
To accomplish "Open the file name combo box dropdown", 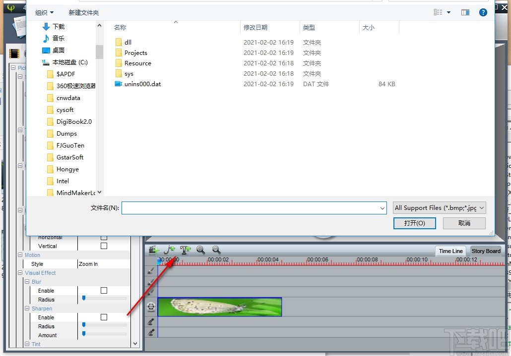I will [382, 208].
